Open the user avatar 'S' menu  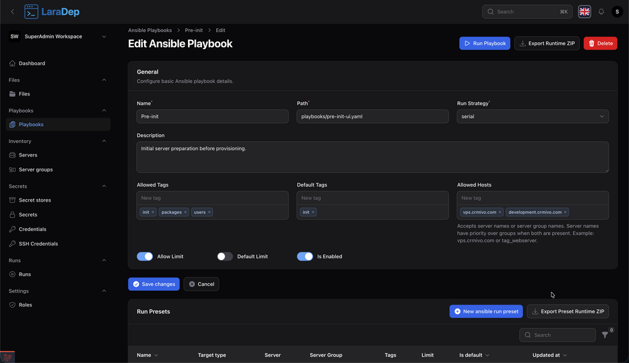tap(616, 12)
